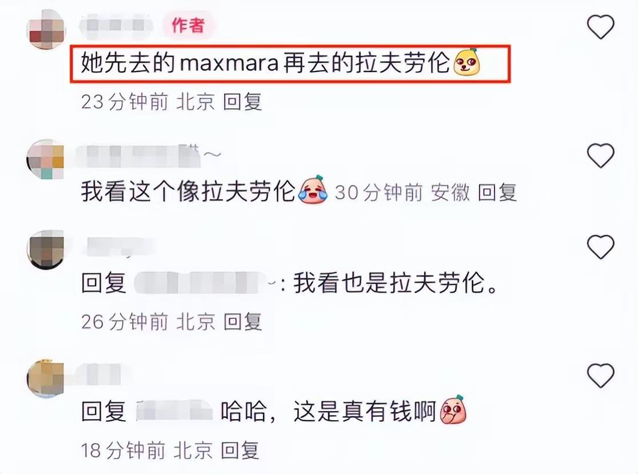Open the second commenter's avatar
638x474 pixels.
click(46, 159)
